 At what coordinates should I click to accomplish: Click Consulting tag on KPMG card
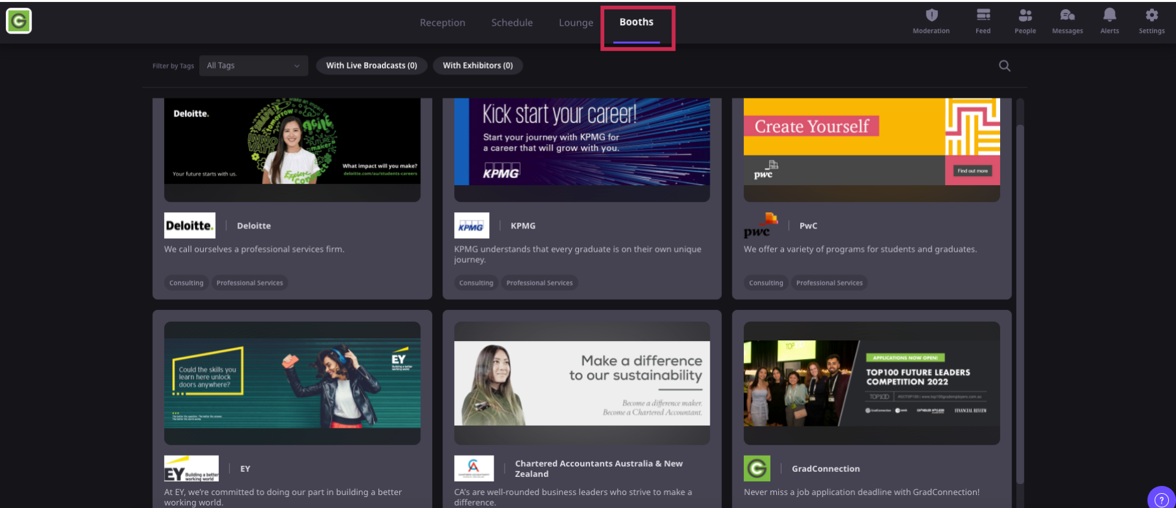click(476, 283)
